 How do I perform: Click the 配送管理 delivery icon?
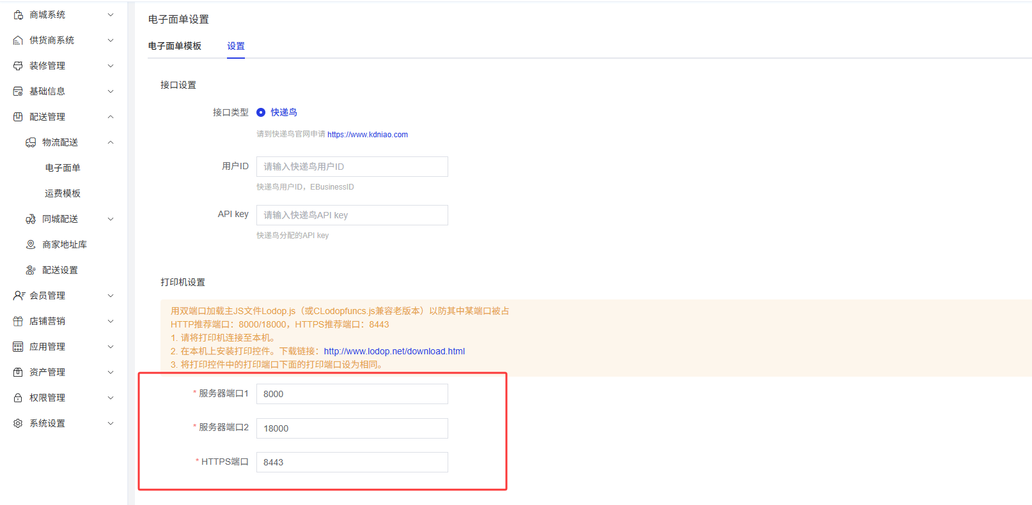point(18,117)
